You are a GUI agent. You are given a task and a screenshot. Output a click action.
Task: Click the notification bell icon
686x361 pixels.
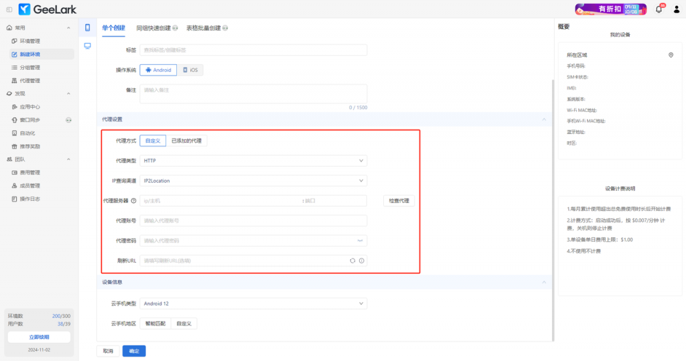659,9
